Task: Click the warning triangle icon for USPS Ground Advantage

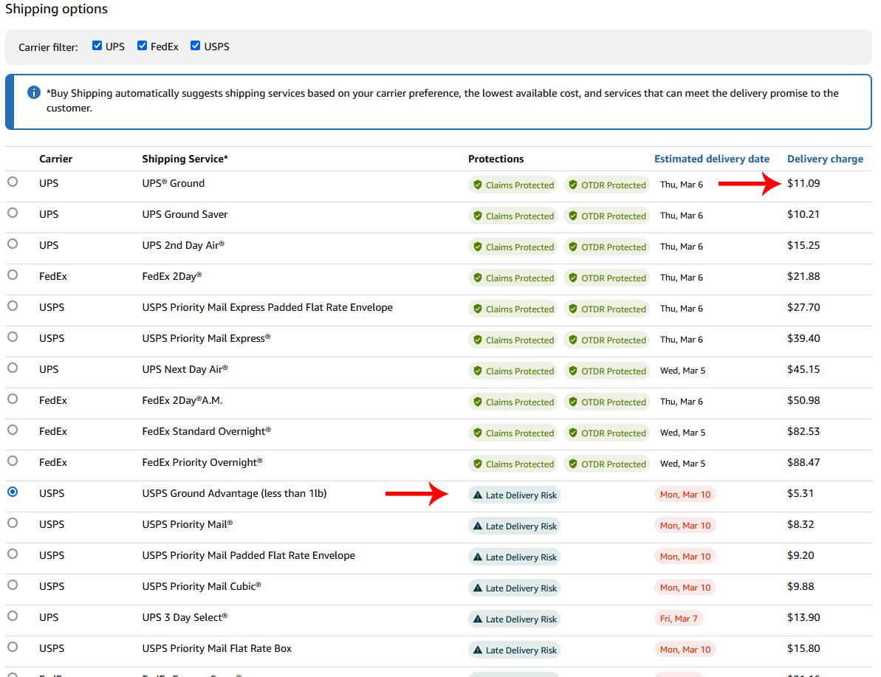Action: (478, 495)
